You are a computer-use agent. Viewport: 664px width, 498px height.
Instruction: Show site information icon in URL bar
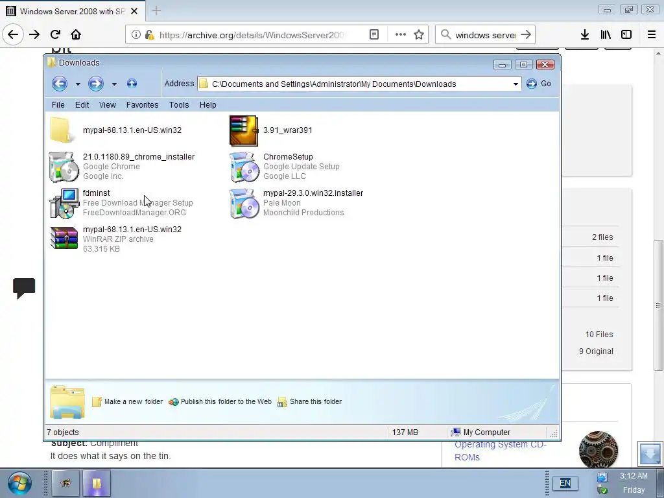click(x=136, y=35)
